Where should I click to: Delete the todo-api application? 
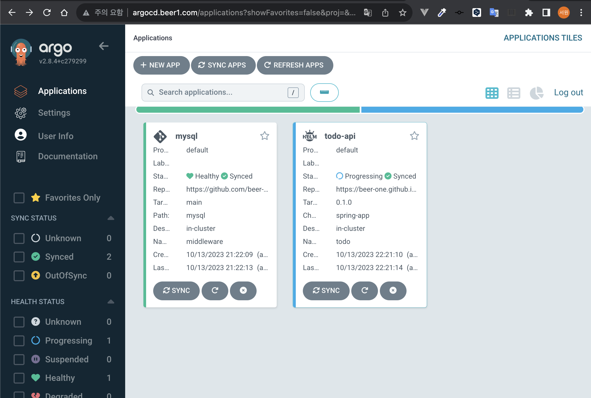coord(393,290)
